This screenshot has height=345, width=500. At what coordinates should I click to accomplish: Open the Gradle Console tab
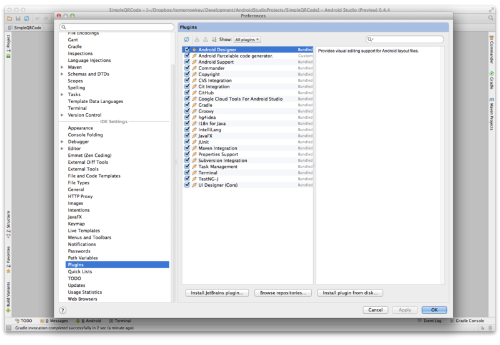[467, 321]
